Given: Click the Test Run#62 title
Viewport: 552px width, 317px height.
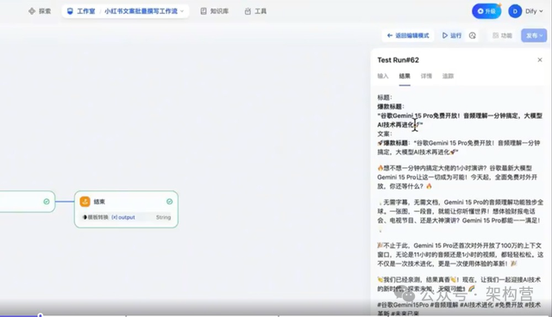Looking at the screenshot, I should pos(398,60).
